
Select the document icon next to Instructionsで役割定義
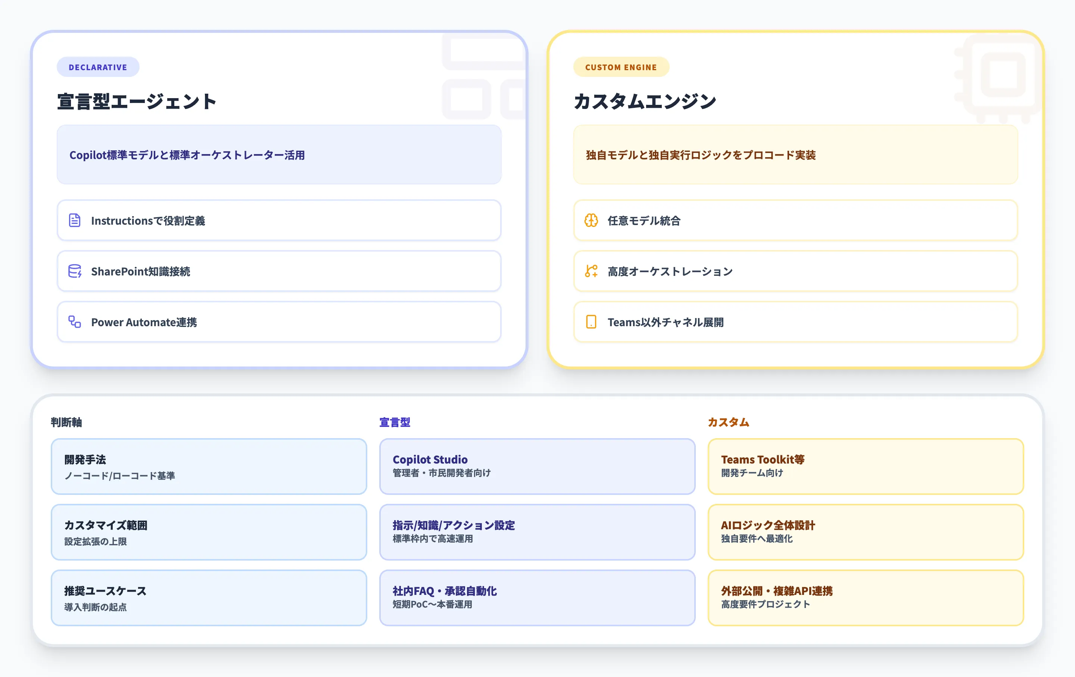pyautogui.click(x=75, y=221)
